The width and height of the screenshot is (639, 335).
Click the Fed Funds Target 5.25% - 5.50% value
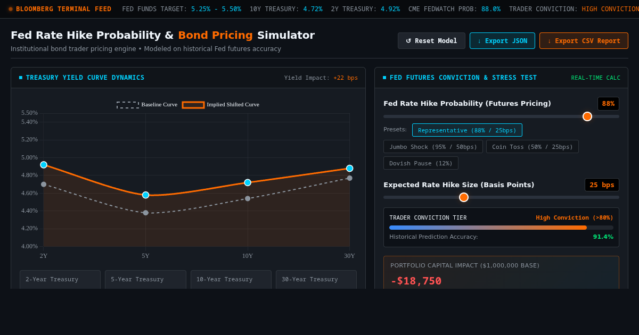point(216,9)
